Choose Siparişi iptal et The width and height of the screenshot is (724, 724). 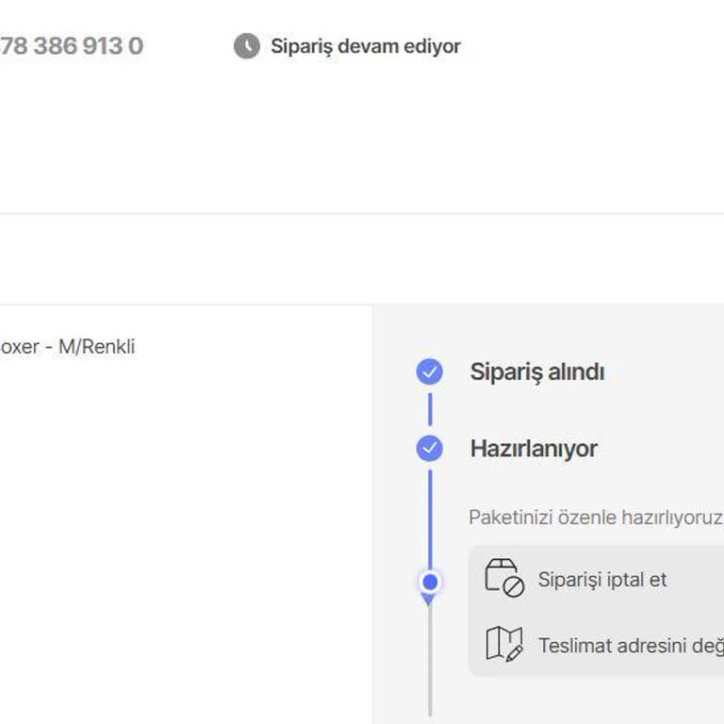click(x=602, y=580)
